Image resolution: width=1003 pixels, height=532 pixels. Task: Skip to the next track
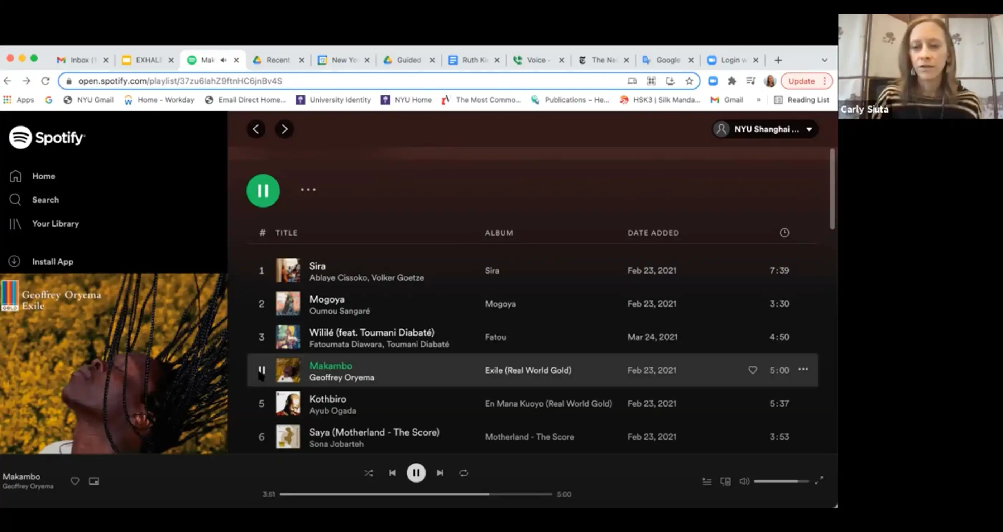pos(440,473)
